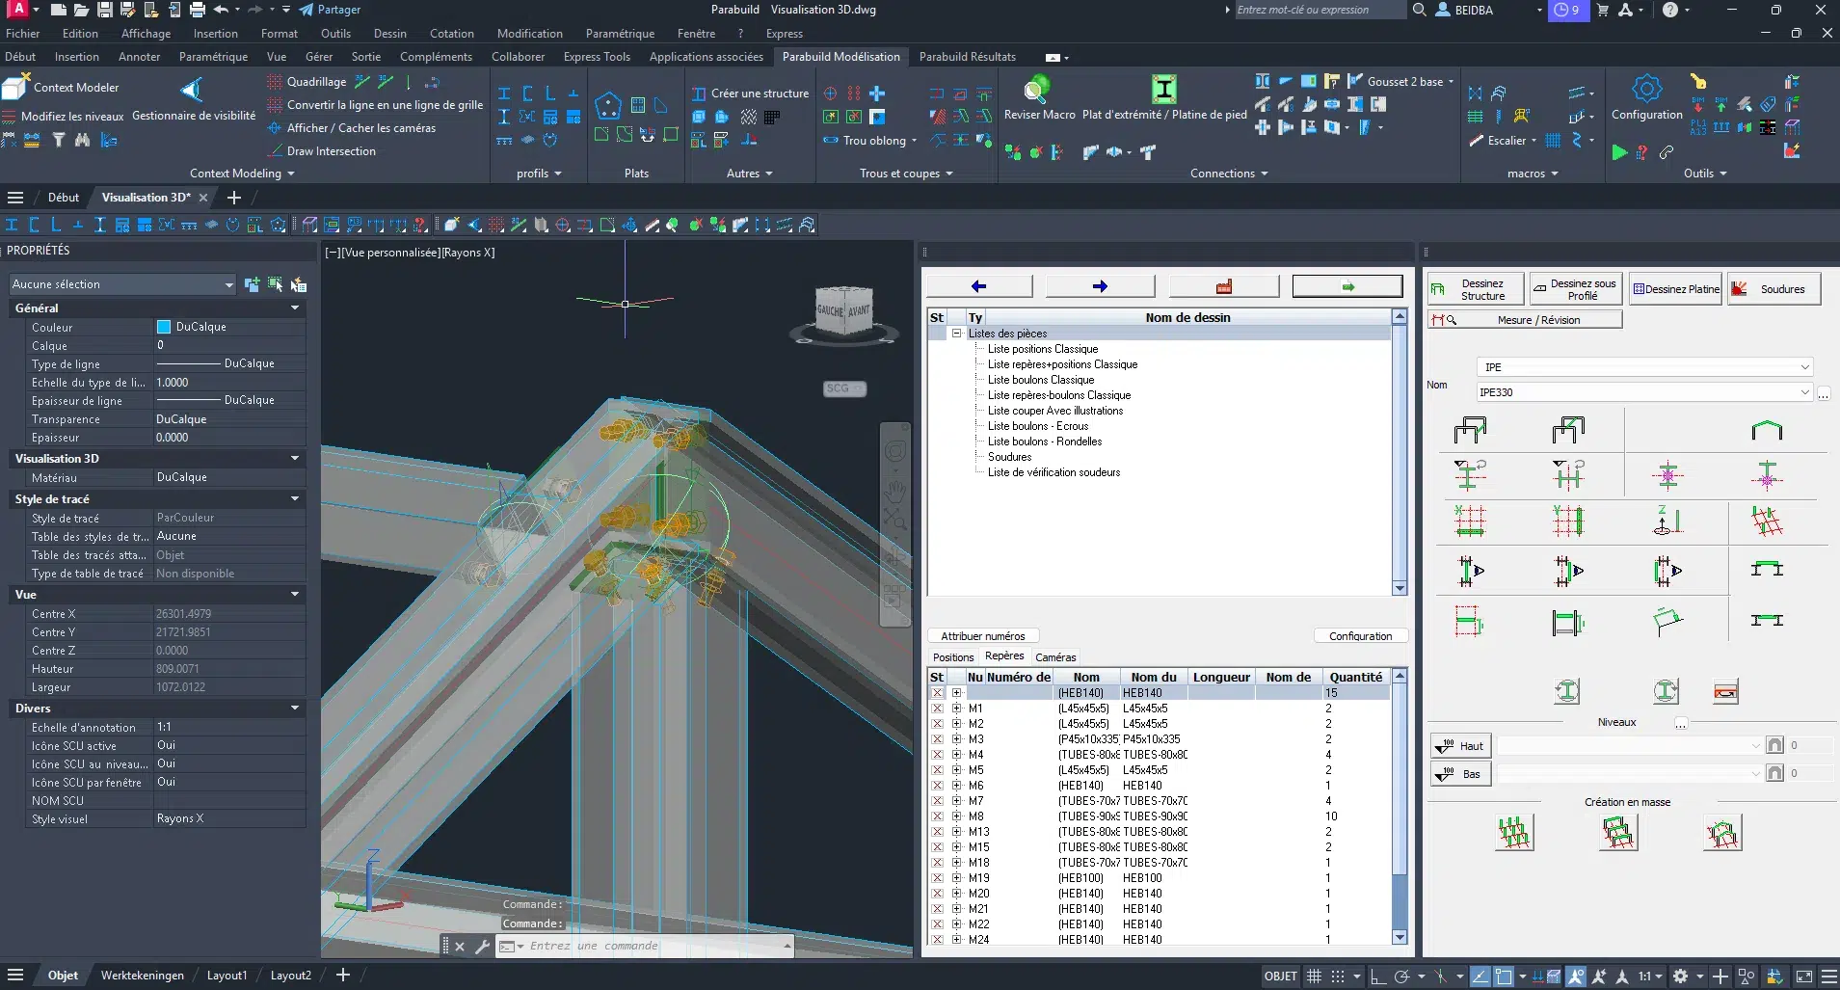Toggle the status checkbox for row M8
1840x990 pixels.
click(x=937, y=816)
